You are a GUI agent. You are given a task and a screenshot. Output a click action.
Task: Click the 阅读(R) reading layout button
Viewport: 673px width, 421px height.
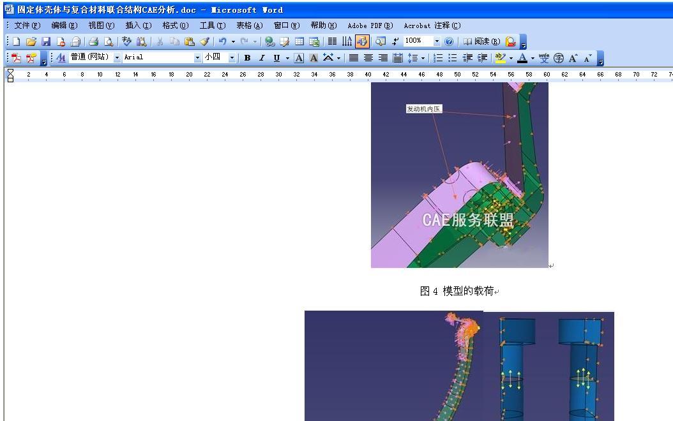[x=481, y=41]
